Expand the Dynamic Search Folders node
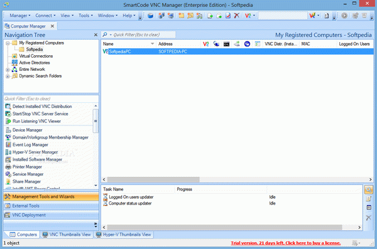This screenshot has height=249, width=377. [8, 77]
